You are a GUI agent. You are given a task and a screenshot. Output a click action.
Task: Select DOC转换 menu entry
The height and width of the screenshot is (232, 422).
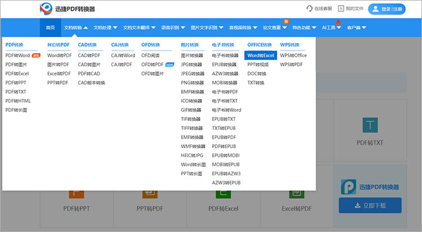click(x=257, y=74)
